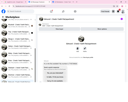
Task: Click the Name edit pencil icon
Action: point(85,48)
